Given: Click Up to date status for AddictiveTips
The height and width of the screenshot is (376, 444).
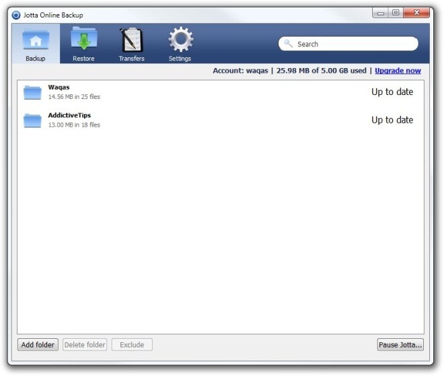Looking at the screenshot, I should point(392,120).
